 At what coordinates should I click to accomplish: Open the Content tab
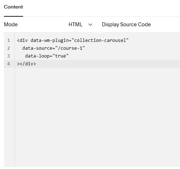click(x=13, y=7)
